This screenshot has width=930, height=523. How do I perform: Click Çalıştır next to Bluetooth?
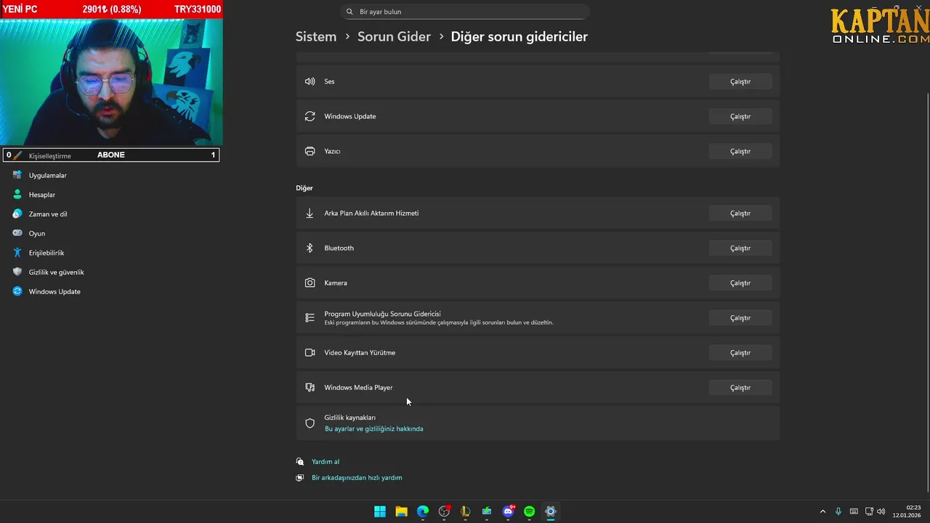pos(740,248)
